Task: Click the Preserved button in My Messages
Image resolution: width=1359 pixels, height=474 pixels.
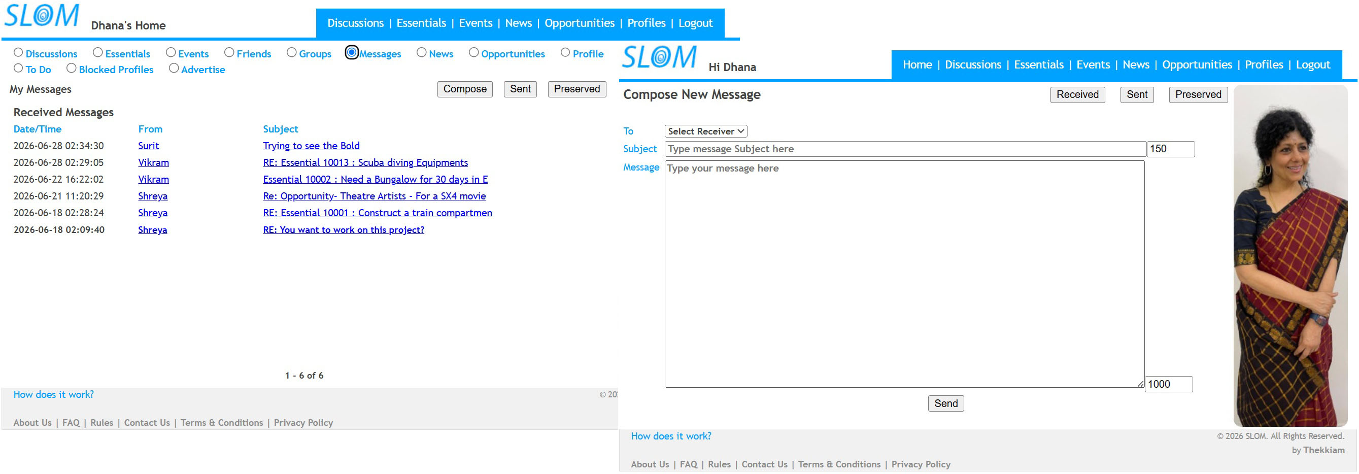Action: tap(576, 89)
